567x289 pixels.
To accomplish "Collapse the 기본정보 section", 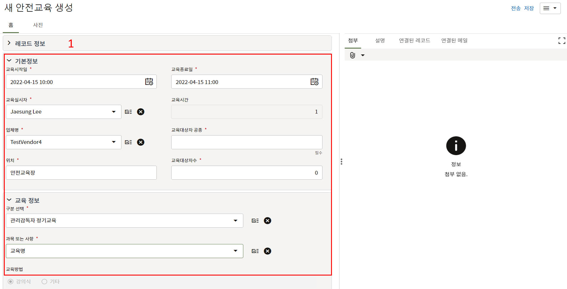I will 9,61.
